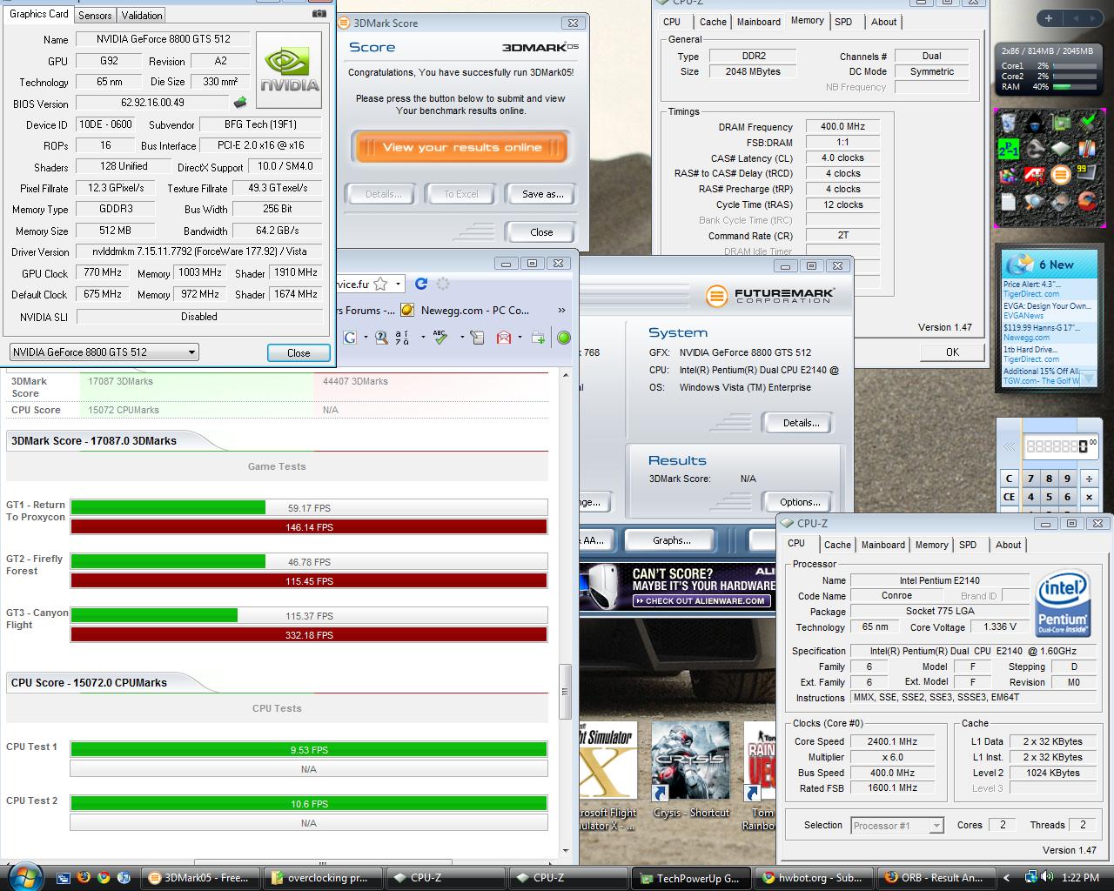Click Save as in the 3DMark Score dialog
The width and height of the screenshot is (1114, 891).
point(542,194)
